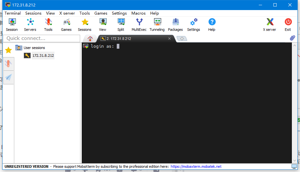Screen dimensions: 300x172
Task: Show the Sessions star sidebar tab
Action: (x=8, y=50)
